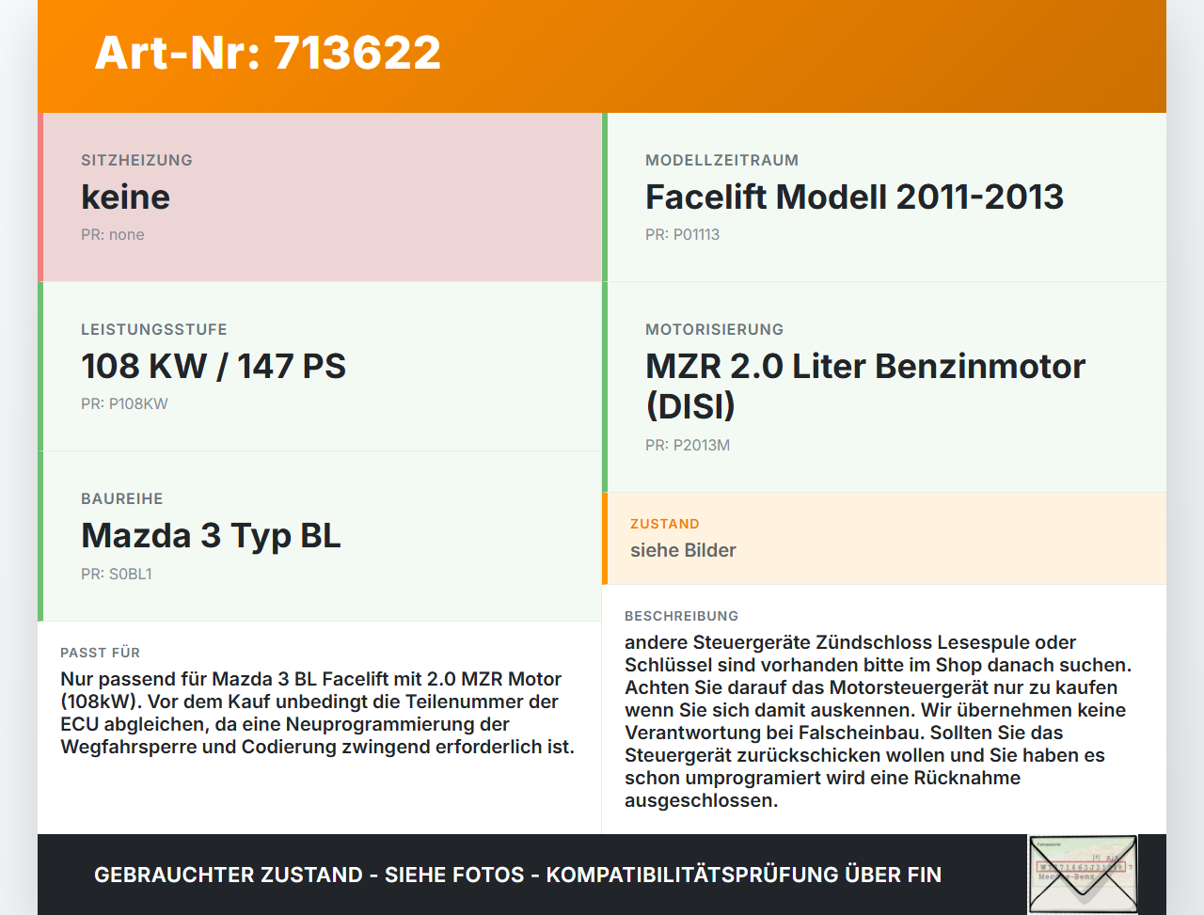This screenshot has height=915, width=1204.
Task: Select the PR: none code text
Action: pos(113,235)
